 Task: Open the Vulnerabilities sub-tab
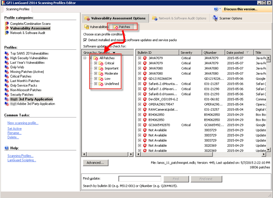96,27
